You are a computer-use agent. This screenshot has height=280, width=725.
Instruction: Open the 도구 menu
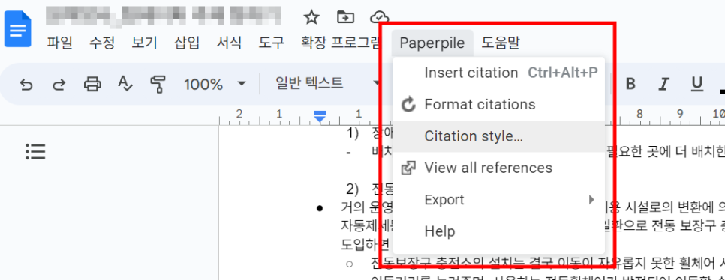(272, 43)
